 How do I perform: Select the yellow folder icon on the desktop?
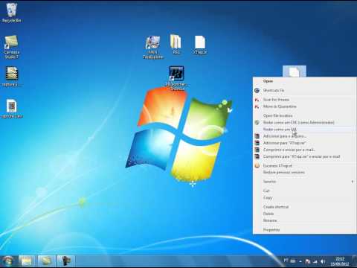click(x=176, y=44)
